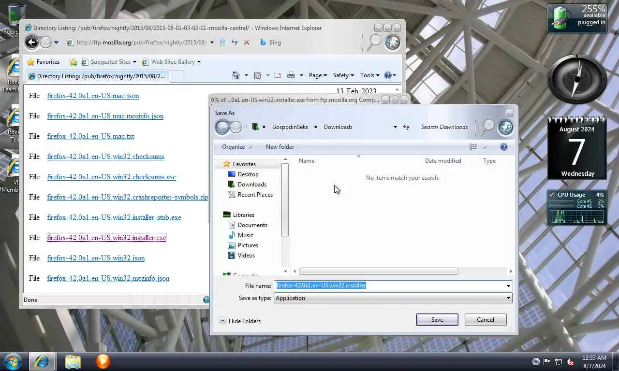Screen dimensions: 619x371
Task: Open a new blank IE tab
Action: click(177, 76)
